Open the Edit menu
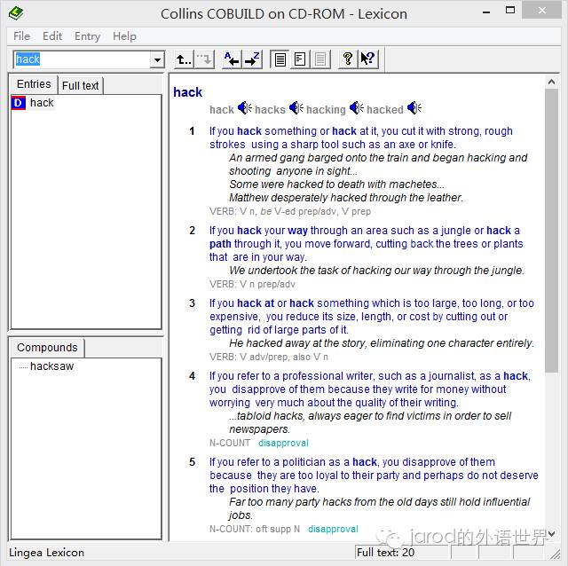Viewport: 568px width, 566px height. click(52, 36)
